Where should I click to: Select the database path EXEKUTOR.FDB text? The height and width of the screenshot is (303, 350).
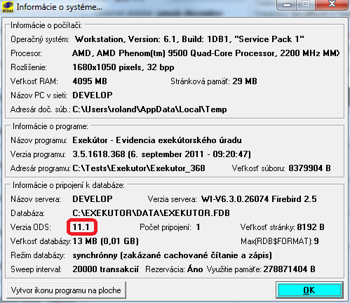pyautogui.click(x=152, y=213)
